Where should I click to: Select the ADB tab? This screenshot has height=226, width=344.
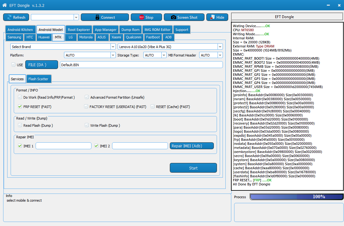tap(169, 37)
